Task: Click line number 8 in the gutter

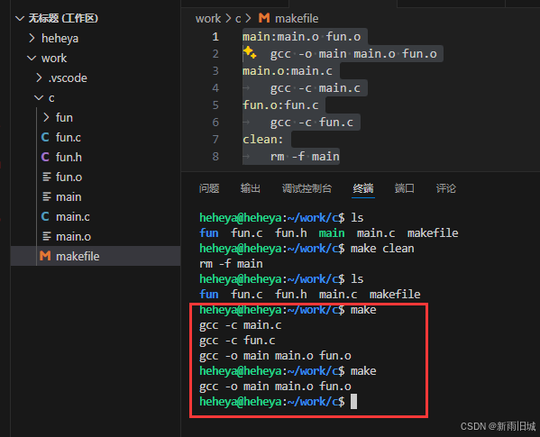Action: tap(215, 157)
